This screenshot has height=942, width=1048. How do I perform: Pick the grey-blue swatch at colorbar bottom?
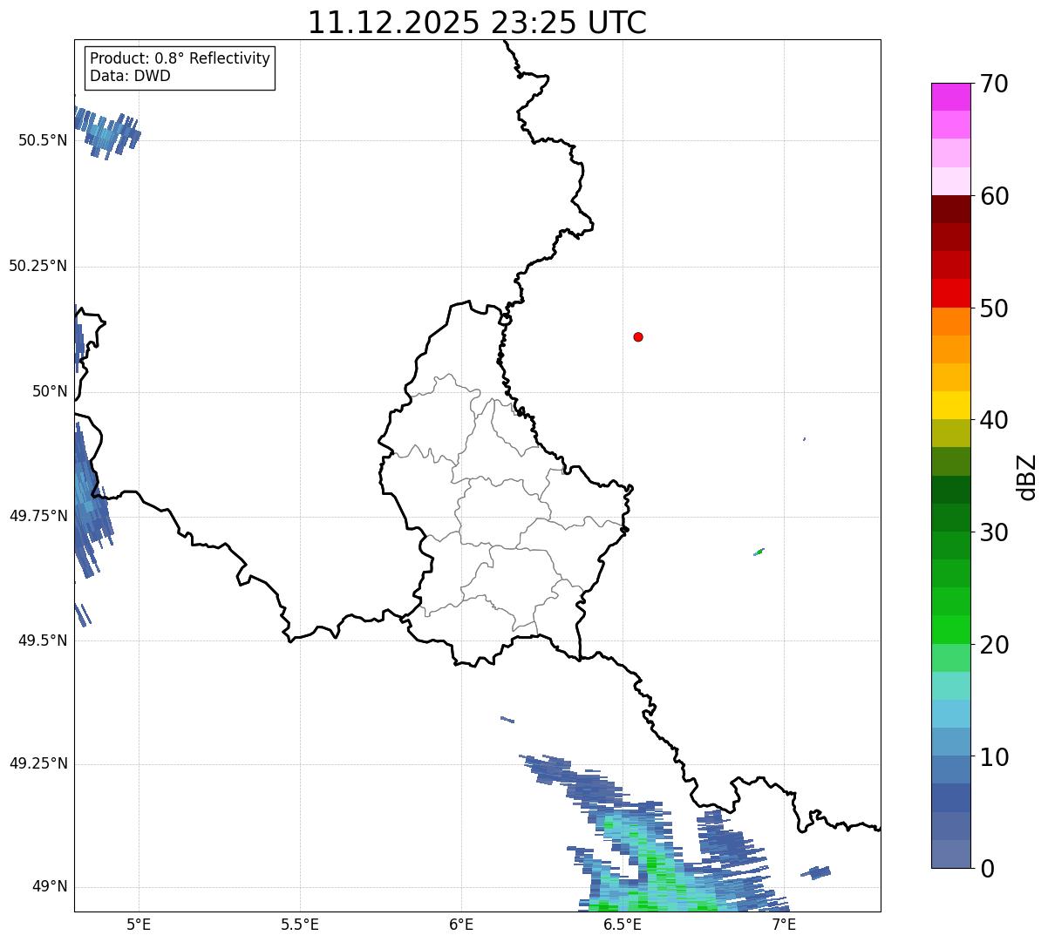point(950,854)
